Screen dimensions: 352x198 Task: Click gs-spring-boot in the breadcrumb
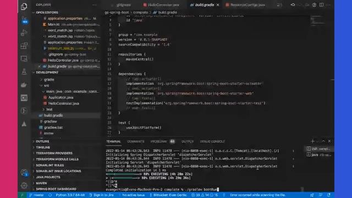[x=117, y=13]
